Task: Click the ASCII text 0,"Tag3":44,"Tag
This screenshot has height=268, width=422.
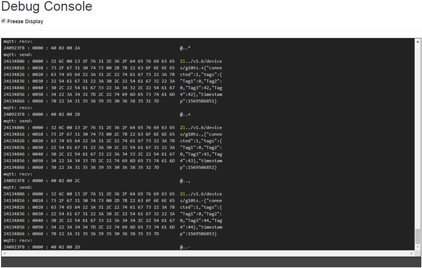Action: click(x=201, y=221)
